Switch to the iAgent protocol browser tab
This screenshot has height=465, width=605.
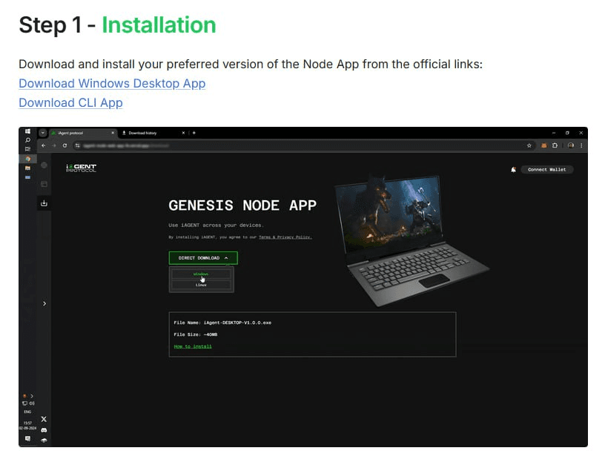pos(82,133)
